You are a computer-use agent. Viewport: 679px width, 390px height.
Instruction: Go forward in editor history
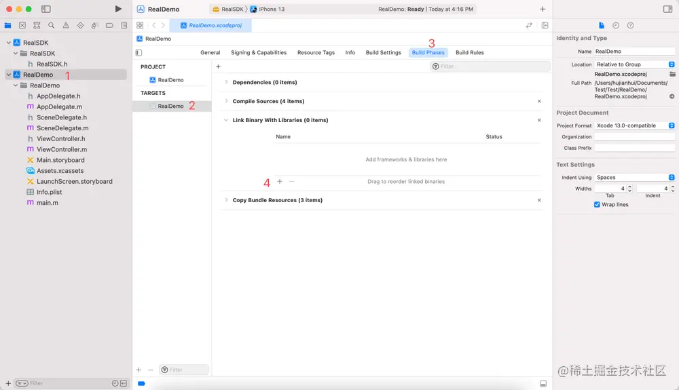pos(163,26)
